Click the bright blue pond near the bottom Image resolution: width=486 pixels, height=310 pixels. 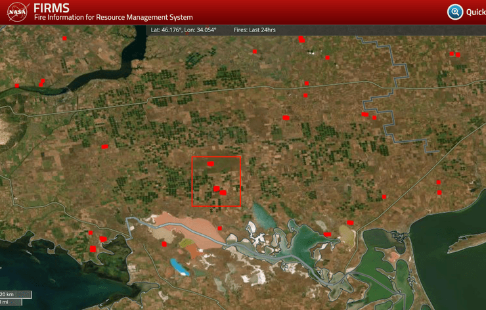click(x=178, y=267)
